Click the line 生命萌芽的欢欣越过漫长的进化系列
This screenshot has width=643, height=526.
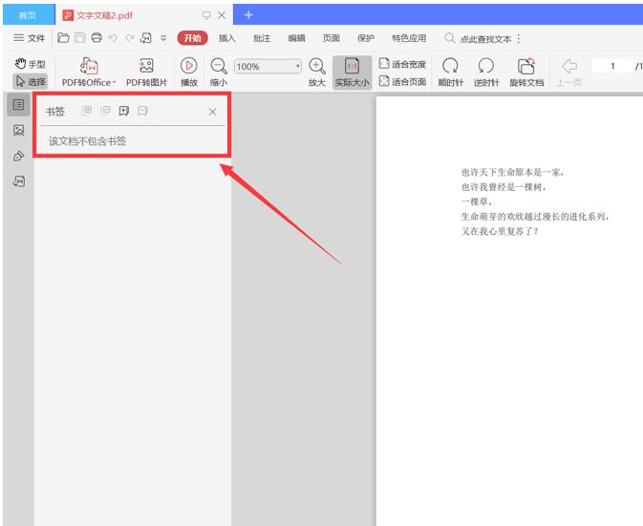(x=535, y=217)
